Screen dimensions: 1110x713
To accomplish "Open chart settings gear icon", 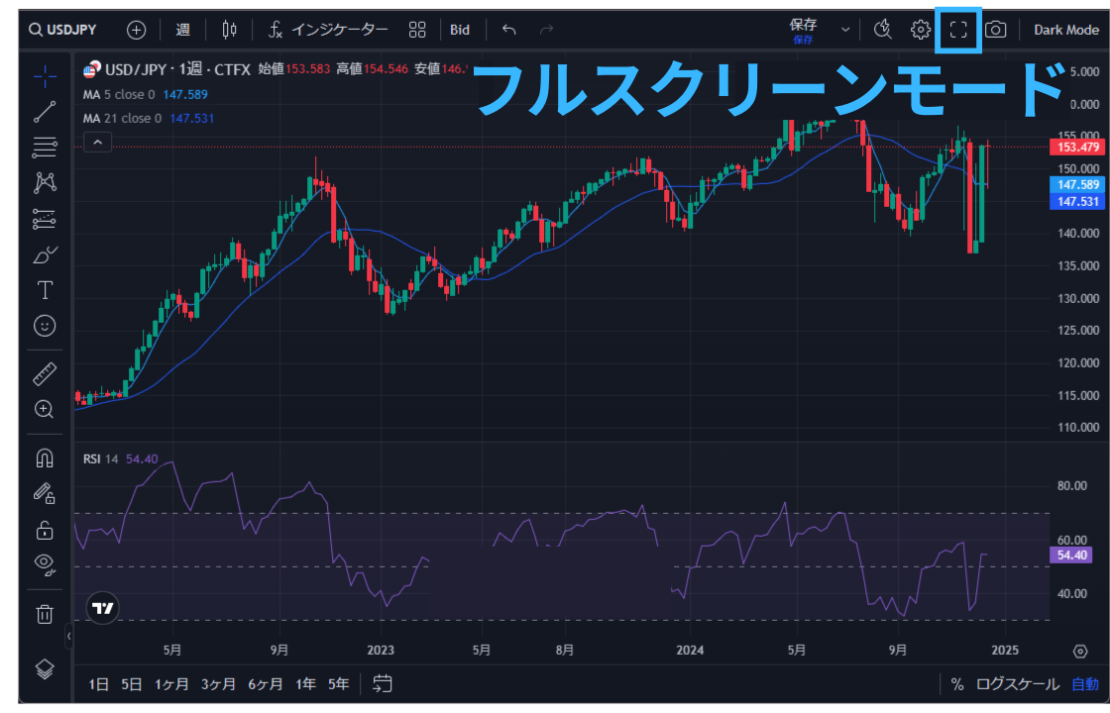I will tap(921, 30).
